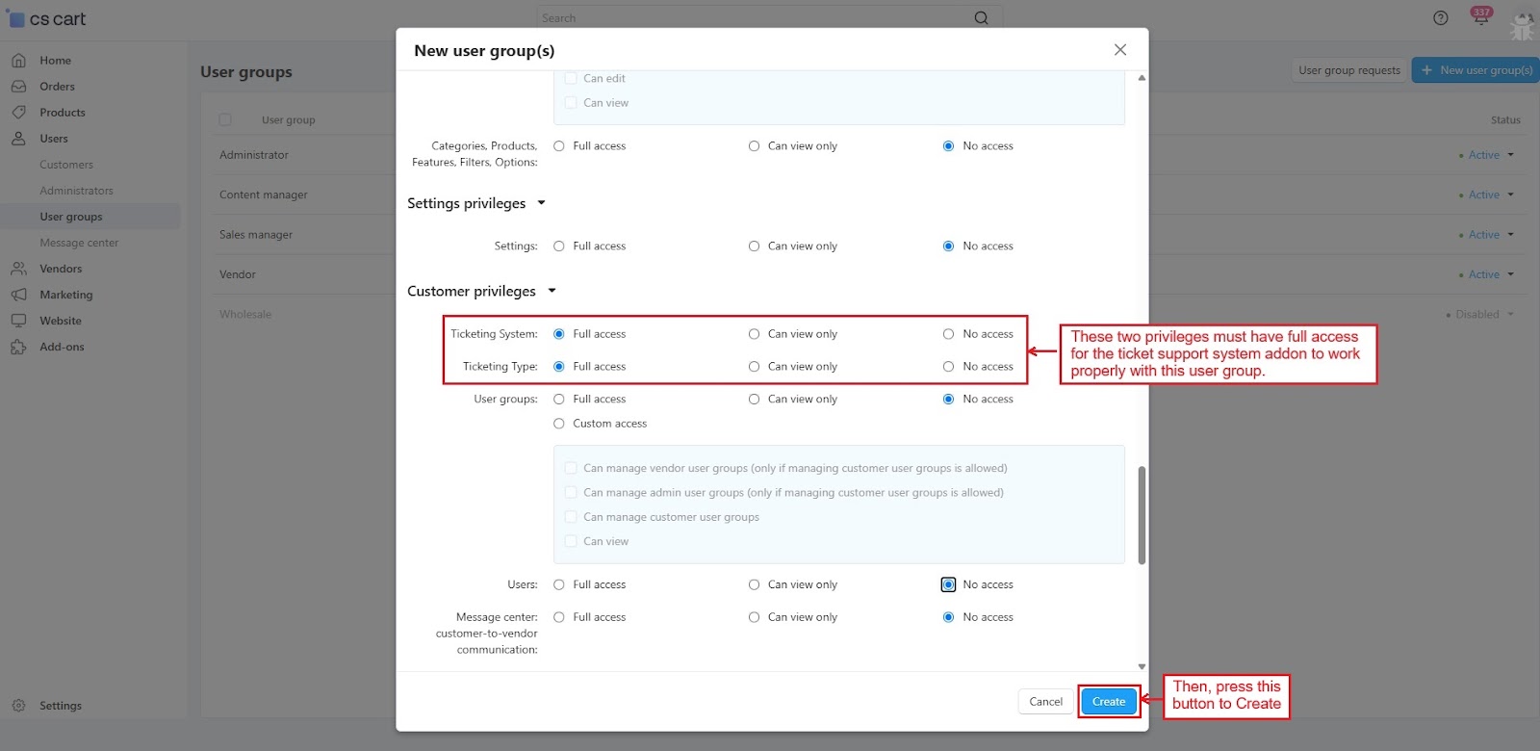The height and width of the screenshot is (751, 1540).
Task: Click the Vendors people icon
Action: point(18,269)
